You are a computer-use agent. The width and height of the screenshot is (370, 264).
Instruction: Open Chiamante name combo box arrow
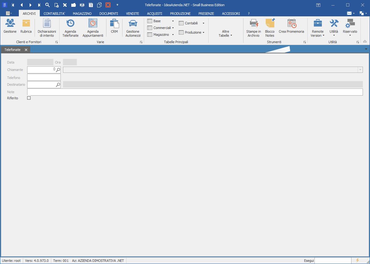tap(360, 70)
